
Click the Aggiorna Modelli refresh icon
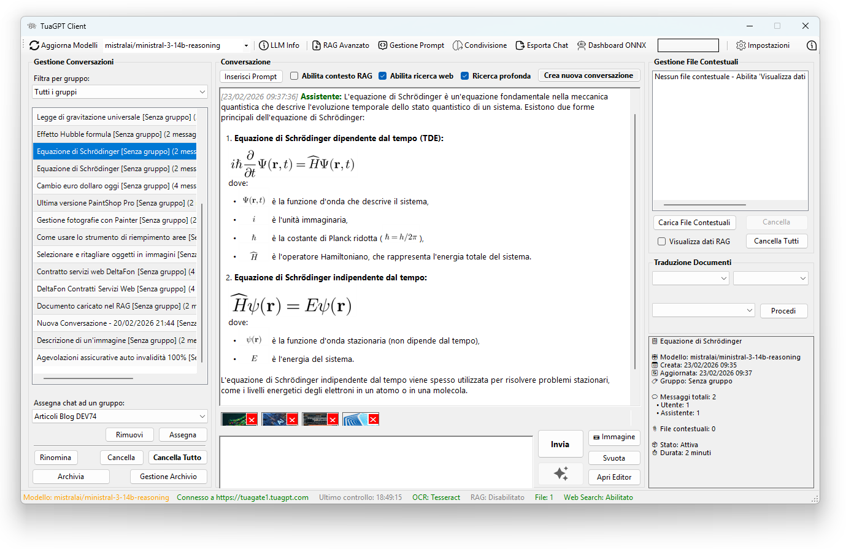coord(34,45)
